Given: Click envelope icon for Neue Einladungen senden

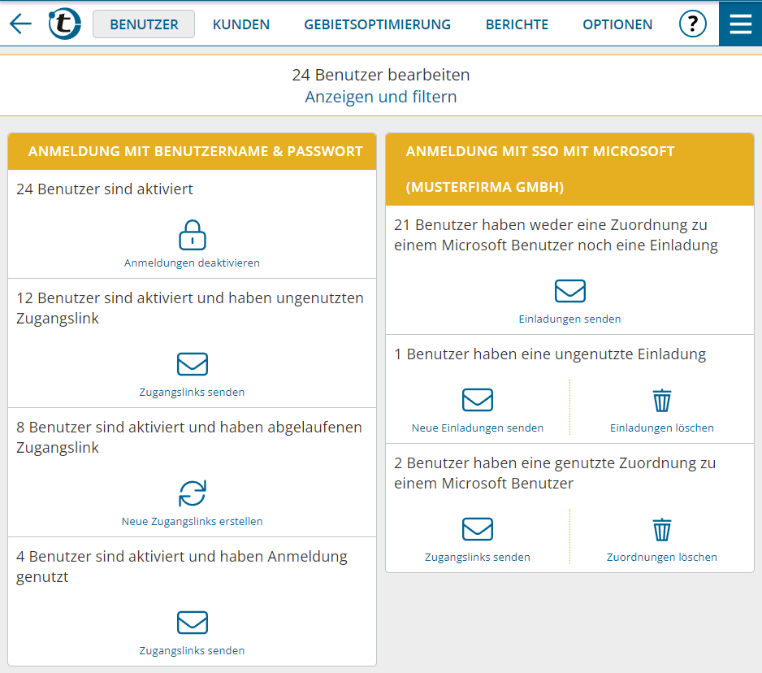Looking at the screenshot, I should (478, 400).
